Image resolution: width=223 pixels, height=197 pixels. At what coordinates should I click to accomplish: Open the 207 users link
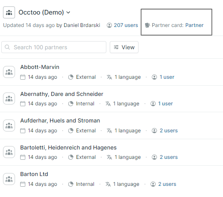tap(126, 25)
